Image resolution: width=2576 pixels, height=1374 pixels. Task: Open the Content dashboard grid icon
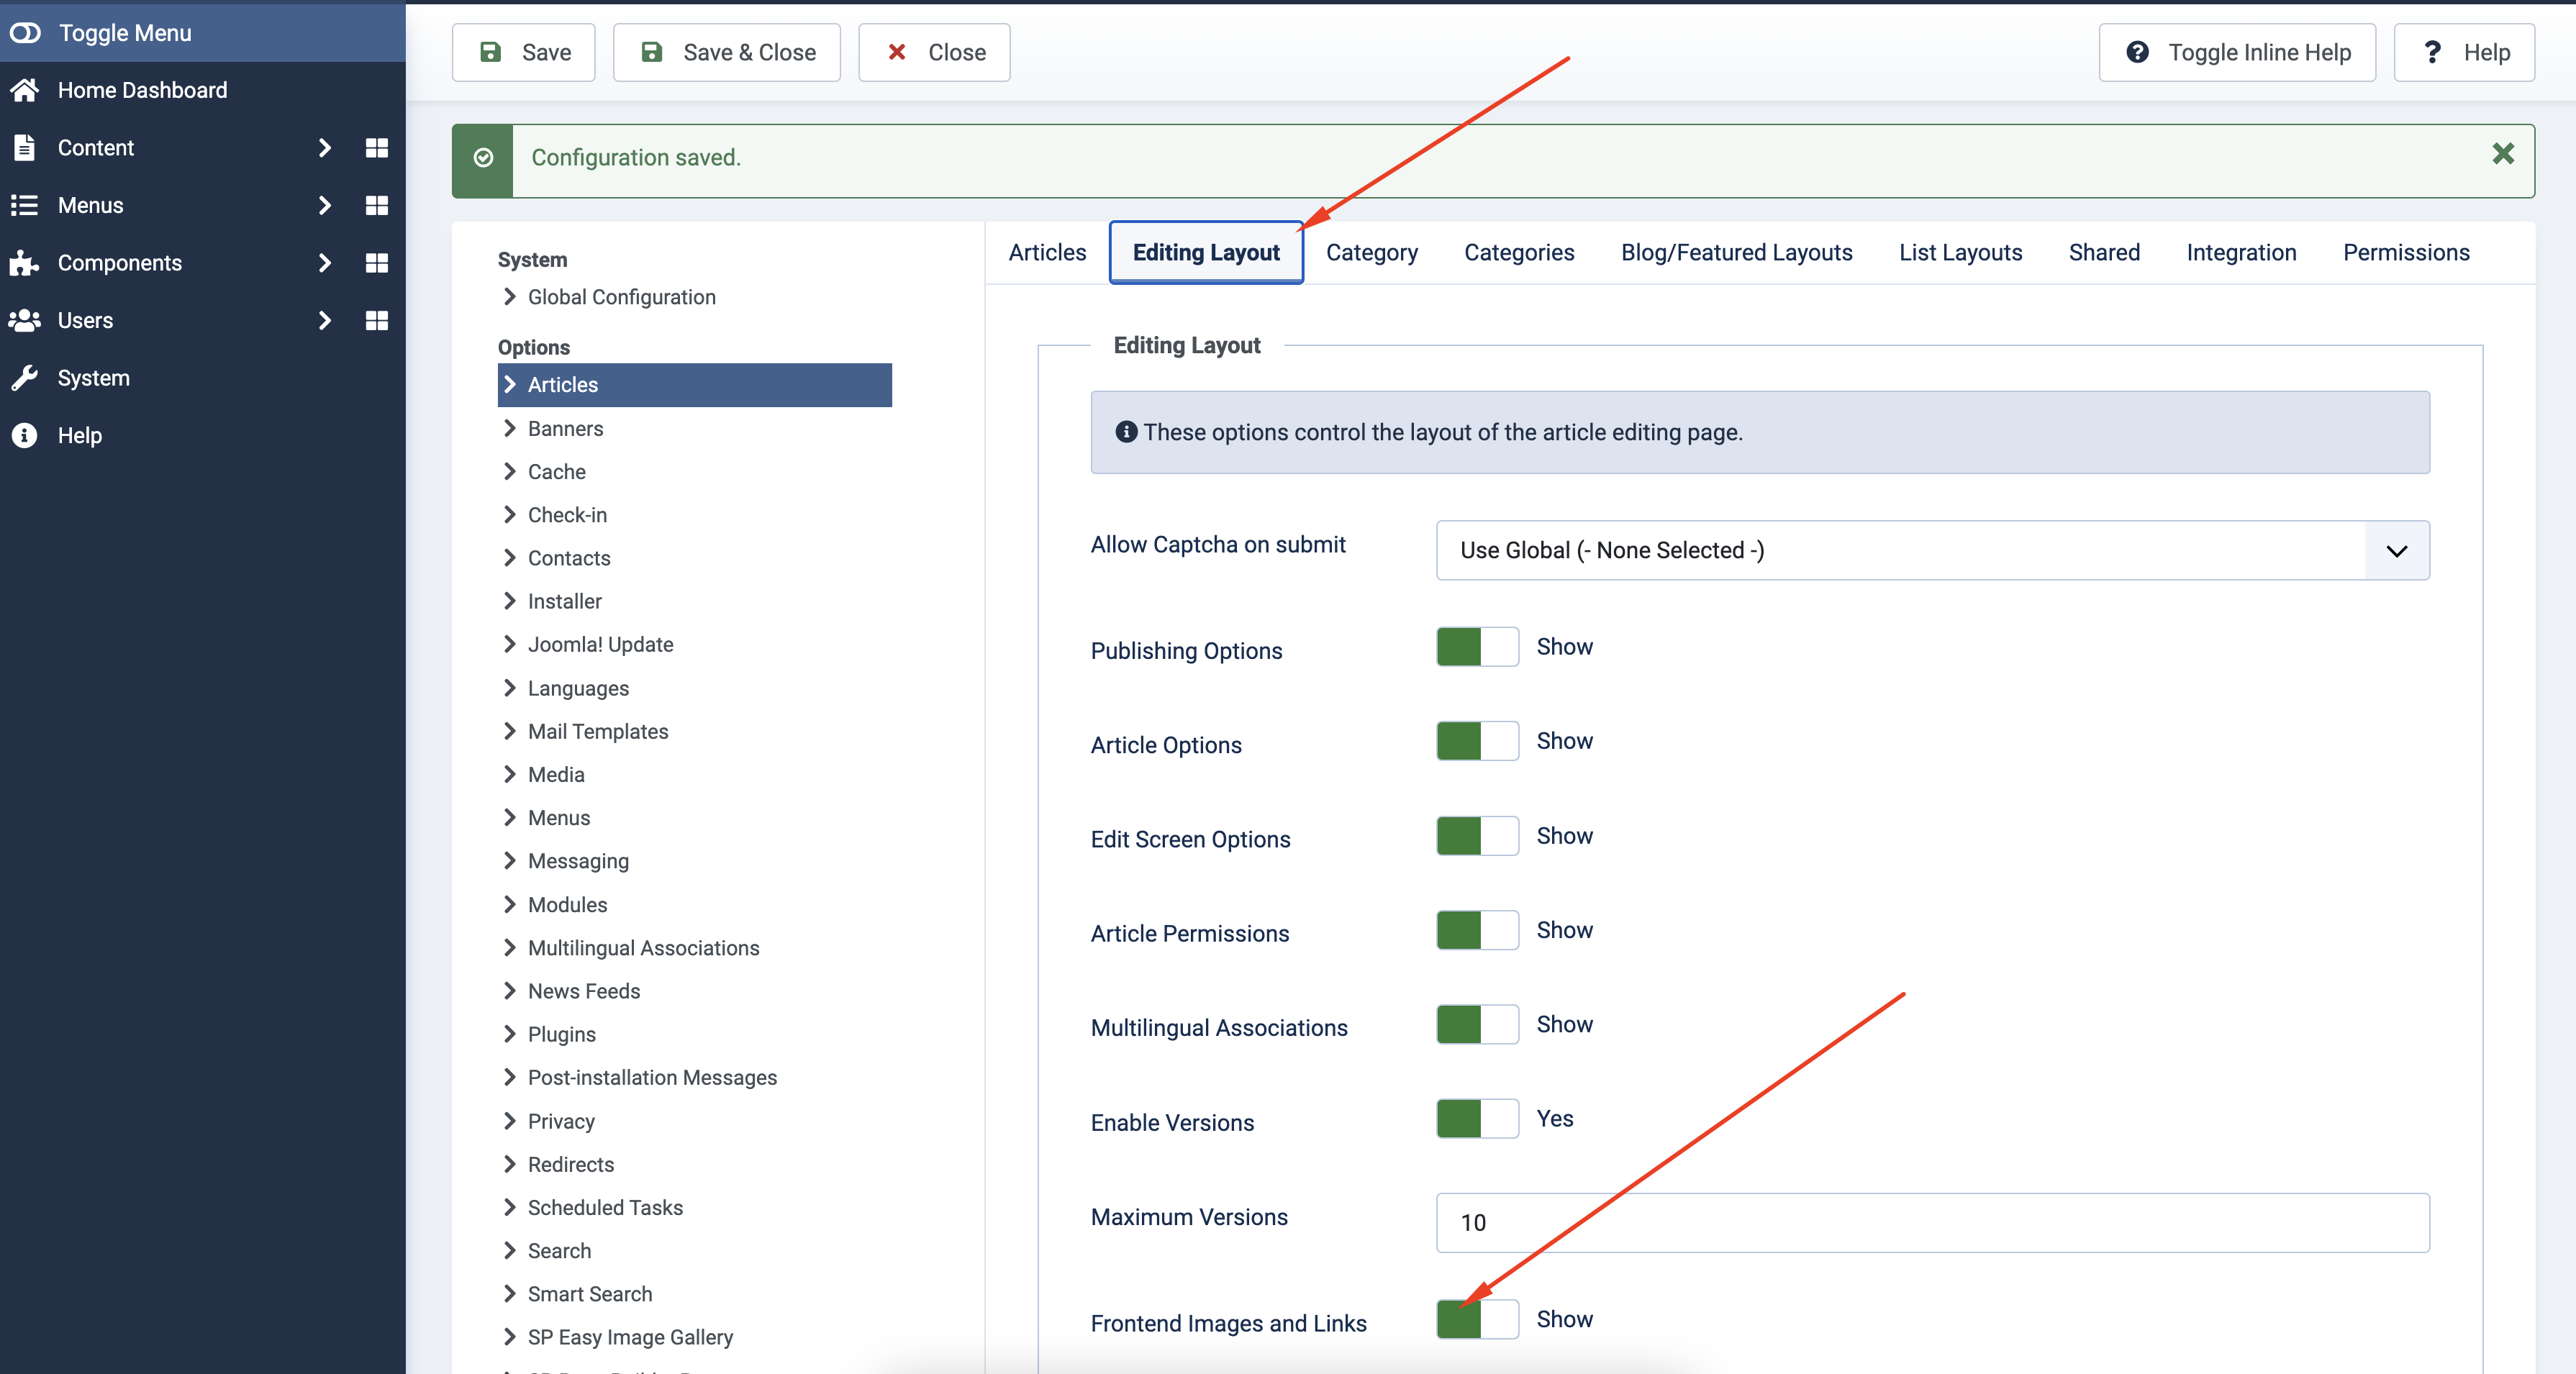tap(377, 148)
